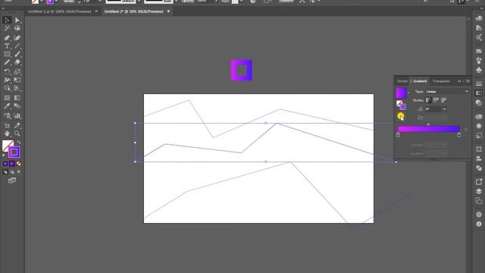The image size is (485, 273).
Task: Click the gradient angle input field
Action: click(433, 109)
